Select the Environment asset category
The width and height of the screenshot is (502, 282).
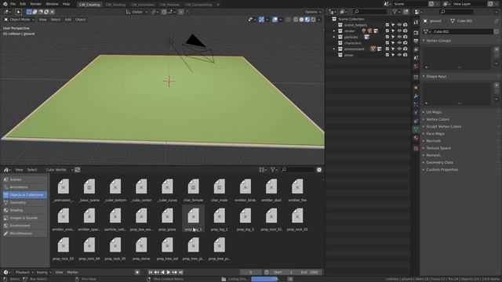click(24, 226)
